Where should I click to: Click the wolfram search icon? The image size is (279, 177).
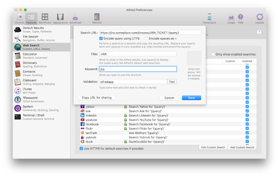82,133
